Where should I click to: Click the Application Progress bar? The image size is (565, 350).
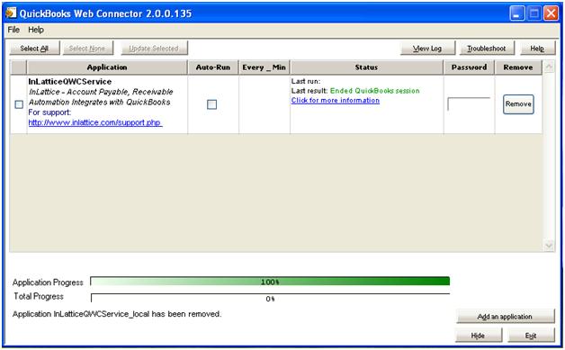pos(270,282)
